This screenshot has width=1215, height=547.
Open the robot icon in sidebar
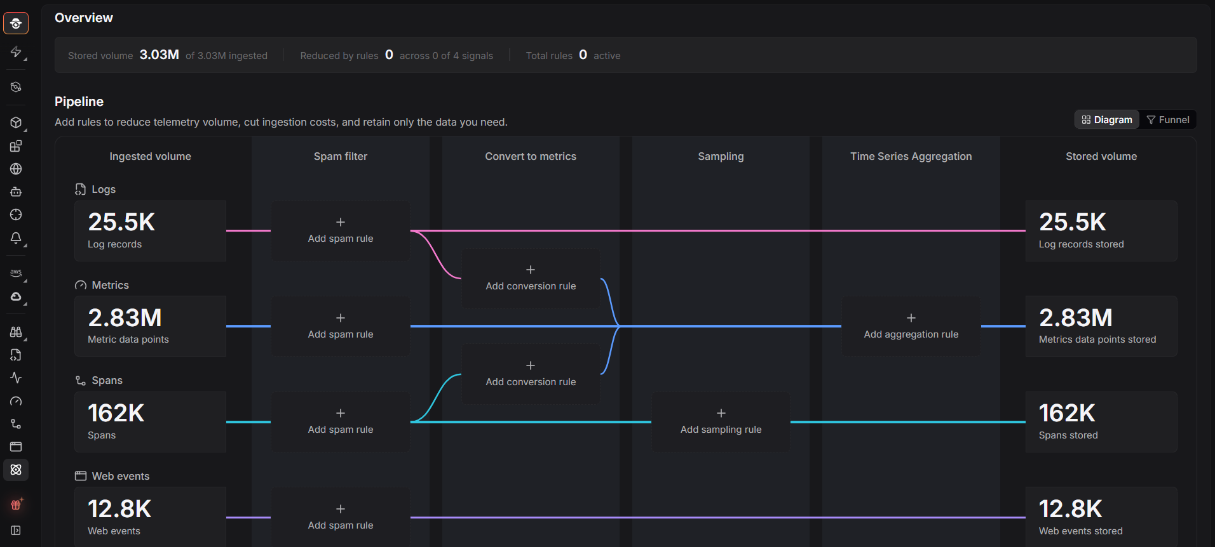16,192
